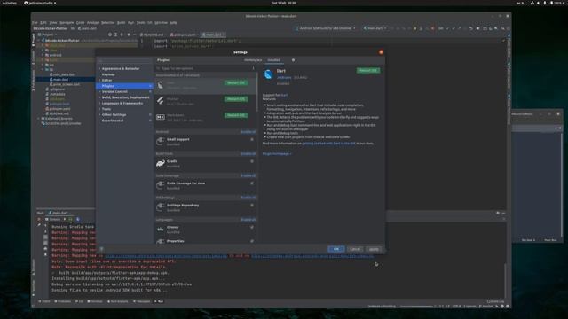
Task: Switch to the Installed plugins tab
Action: [274, 60]
